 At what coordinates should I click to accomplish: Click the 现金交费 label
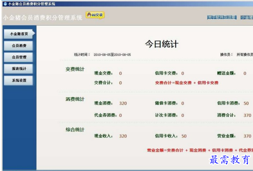tap(103, 73)
